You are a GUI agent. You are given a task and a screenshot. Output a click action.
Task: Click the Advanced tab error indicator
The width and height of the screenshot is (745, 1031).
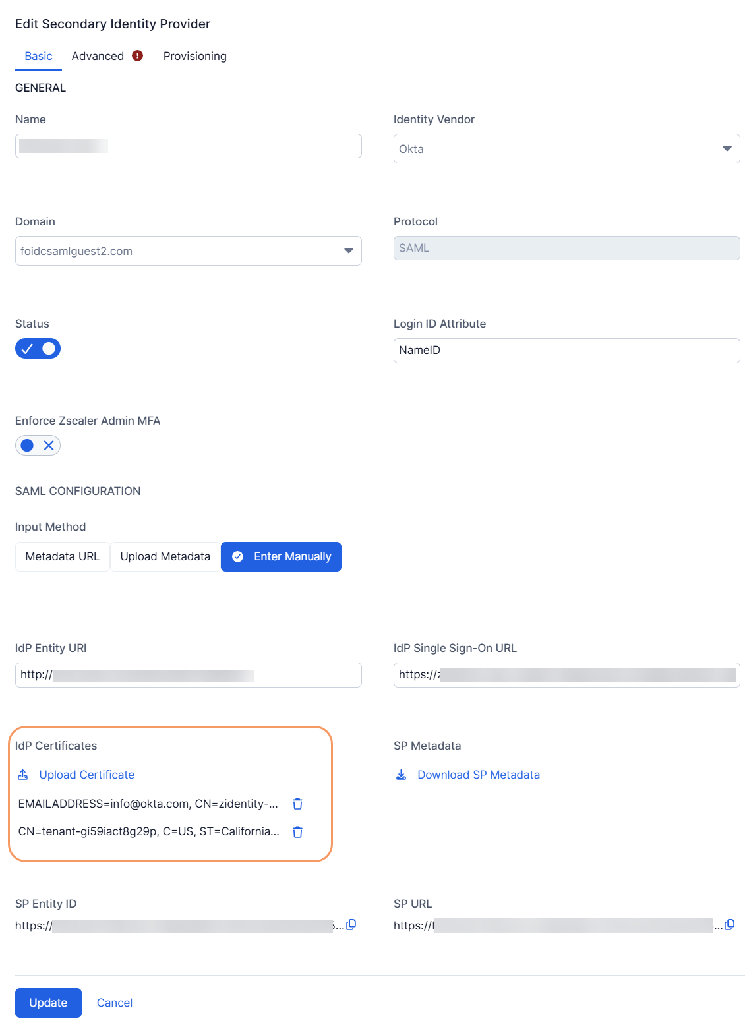click(x=137, y=56)
